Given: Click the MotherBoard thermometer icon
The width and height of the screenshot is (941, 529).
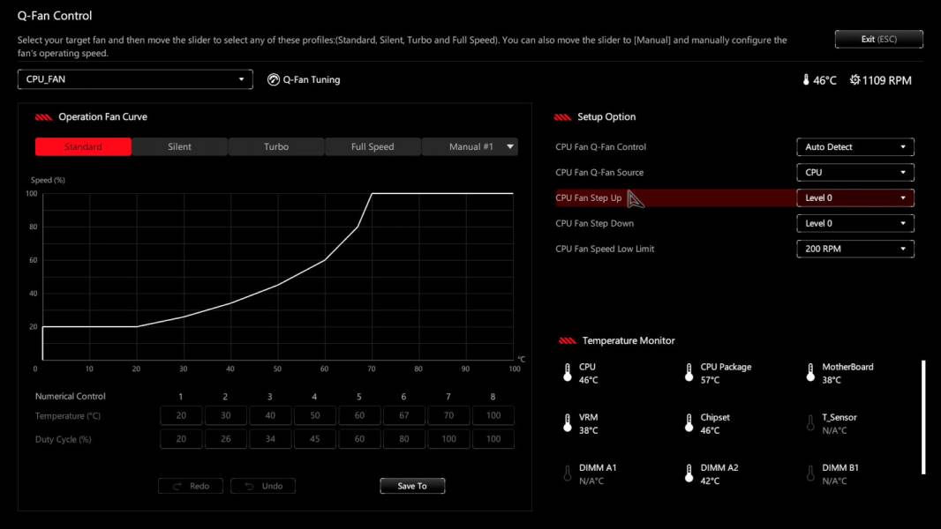Looking at the screenshot, I should [x=810, y=373].
